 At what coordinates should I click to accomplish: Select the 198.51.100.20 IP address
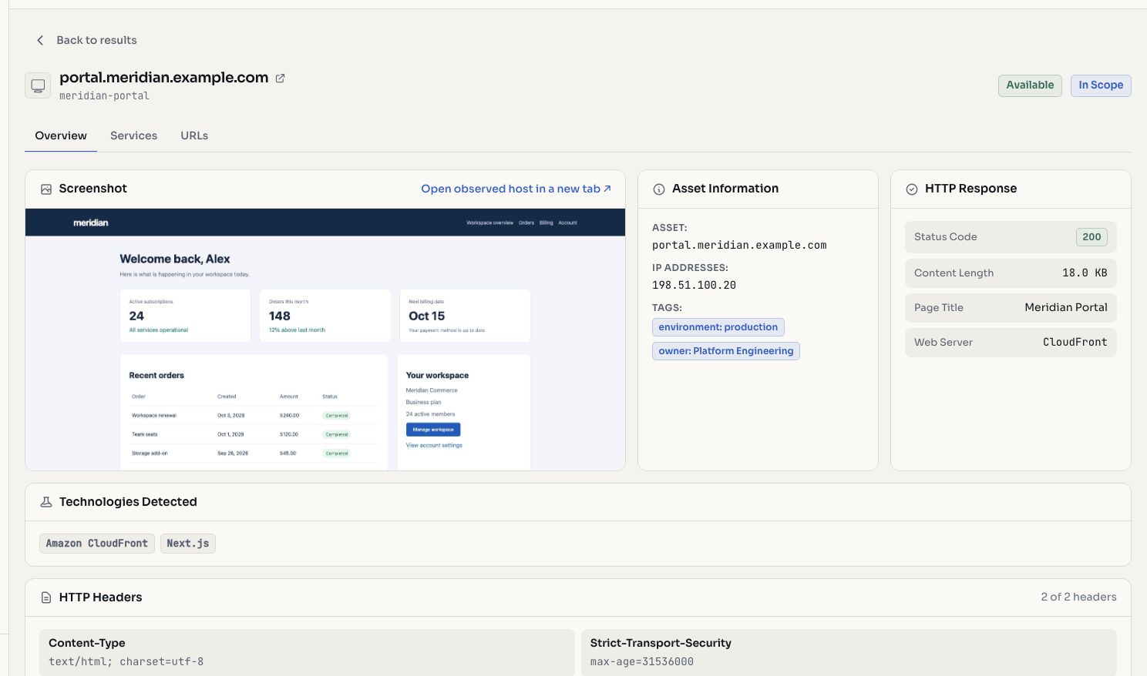pos(694,285)
